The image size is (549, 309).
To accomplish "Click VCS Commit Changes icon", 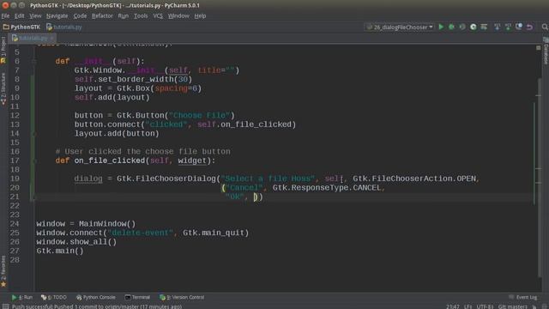I will click(x=508, y=27).
